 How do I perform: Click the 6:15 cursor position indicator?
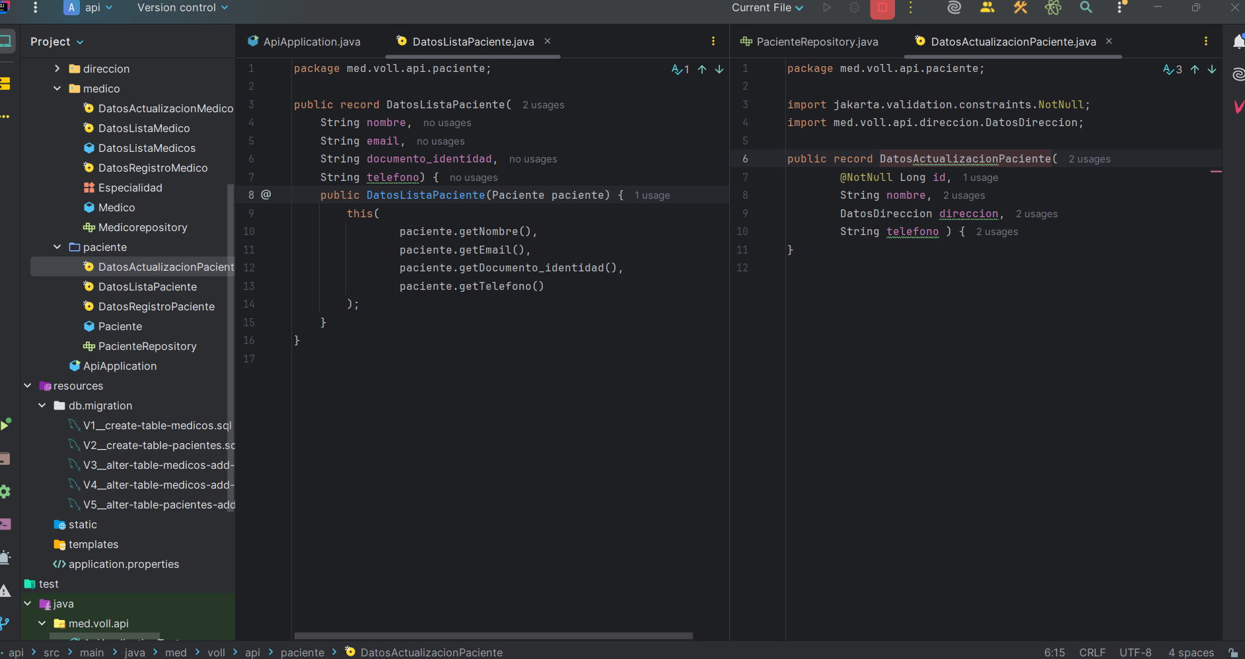click(x=1055, y=652)
